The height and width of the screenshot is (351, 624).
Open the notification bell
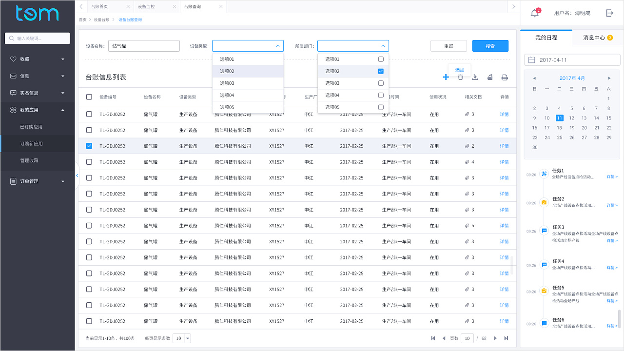click(535, 13)
